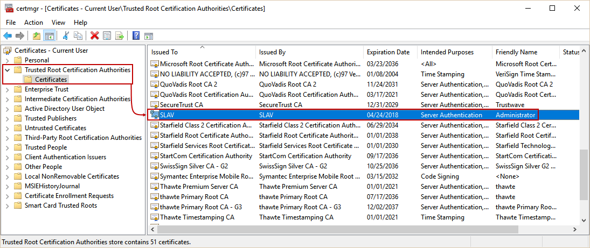Click the Copy toolbar icon

(x=78, y=36)
